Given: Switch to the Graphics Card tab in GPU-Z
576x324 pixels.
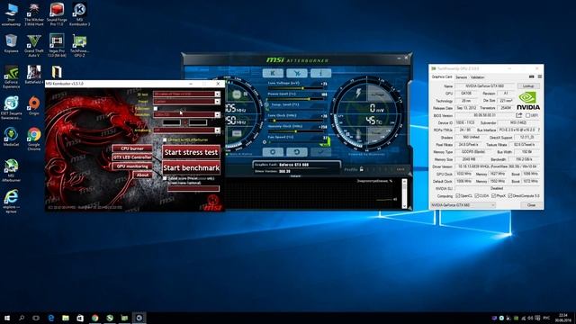Looking at the screenshot, I should pos(442,77).
